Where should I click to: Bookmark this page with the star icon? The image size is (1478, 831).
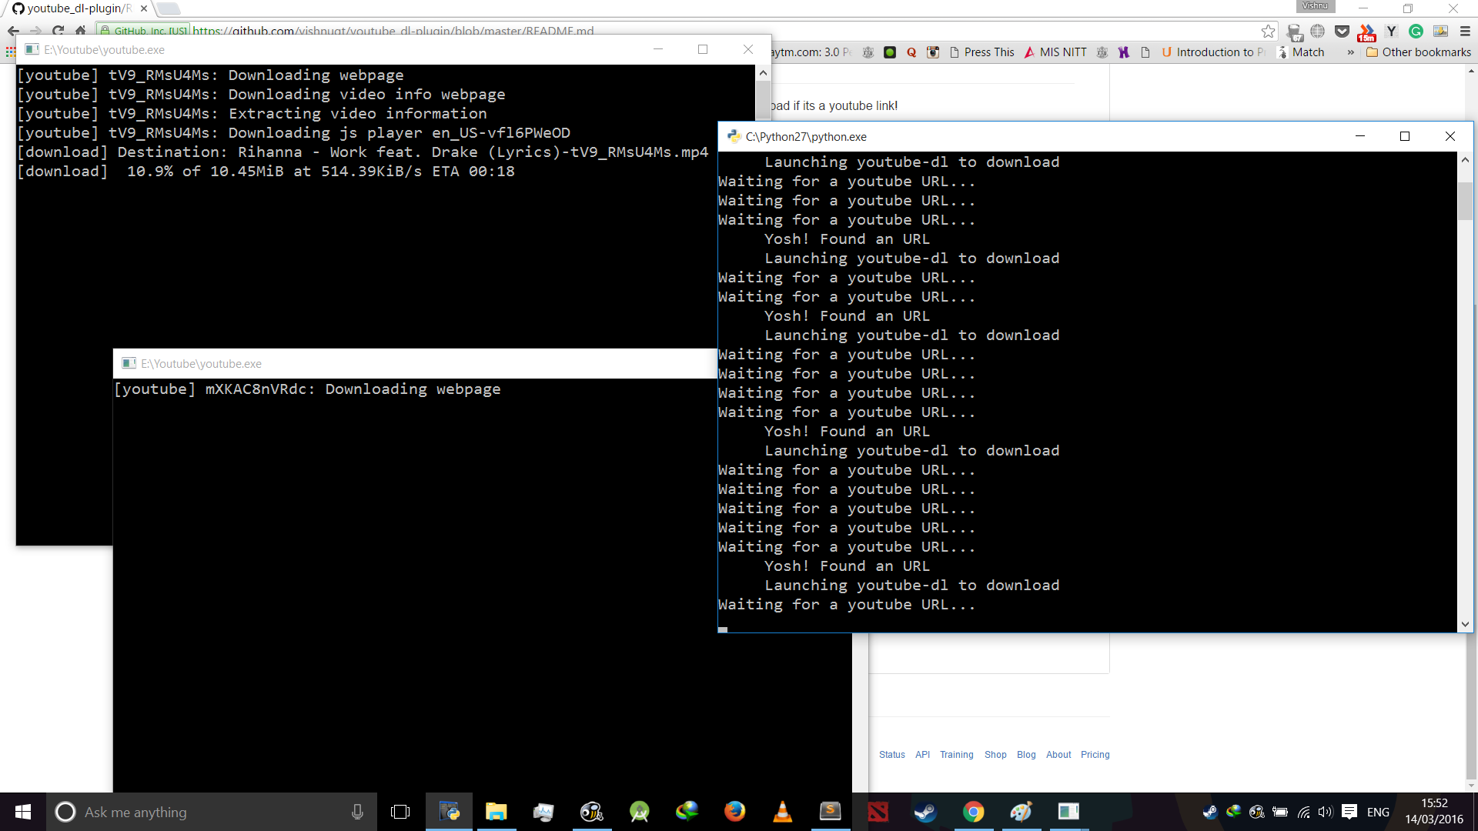pyautogui.click(x=1268, y=31)
